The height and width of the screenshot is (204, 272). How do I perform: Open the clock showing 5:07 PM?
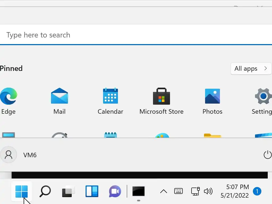coord(235,191)
